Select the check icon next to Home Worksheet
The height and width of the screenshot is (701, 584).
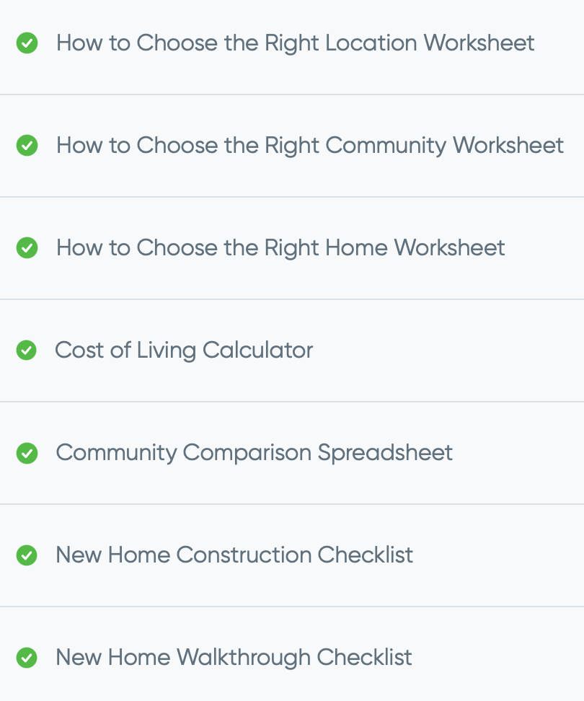[x=27, y=247]
